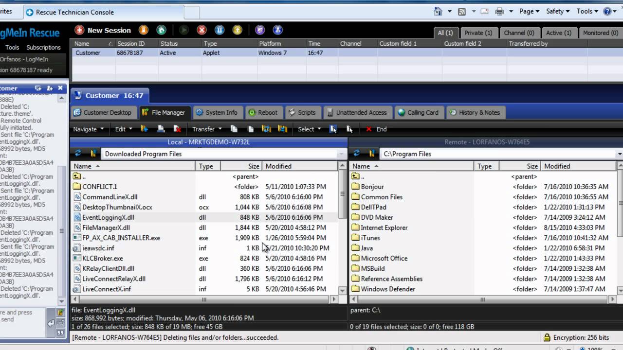Click the create new folder icon after Edit
The height and width of the screenshot is (350, 623).
pos(145,129)
